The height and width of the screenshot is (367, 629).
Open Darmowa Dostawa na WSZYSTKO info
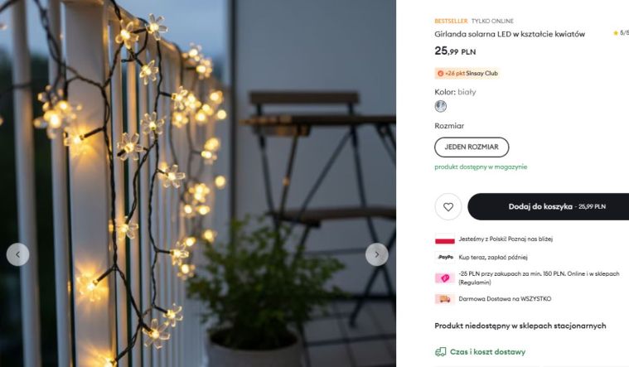pyautogui.click(x=505, y=299)
